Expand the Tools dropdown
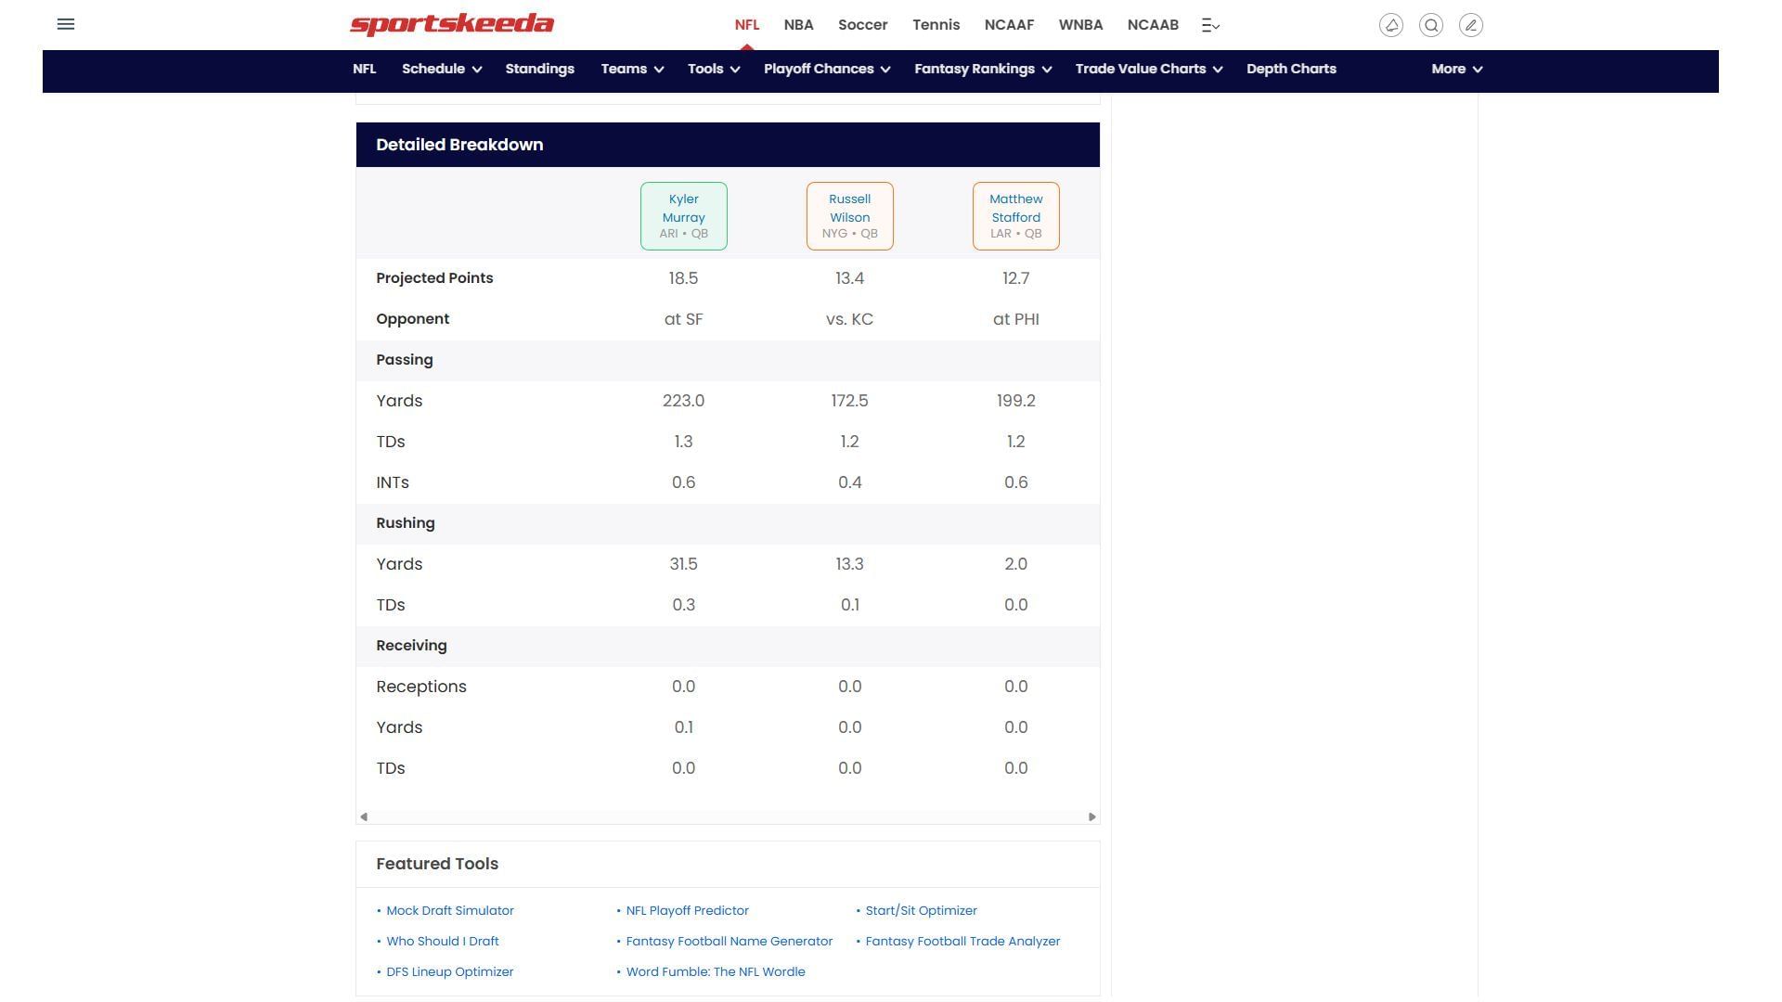The height and width of the screenshot is (1002, 1782). [714, 69]
